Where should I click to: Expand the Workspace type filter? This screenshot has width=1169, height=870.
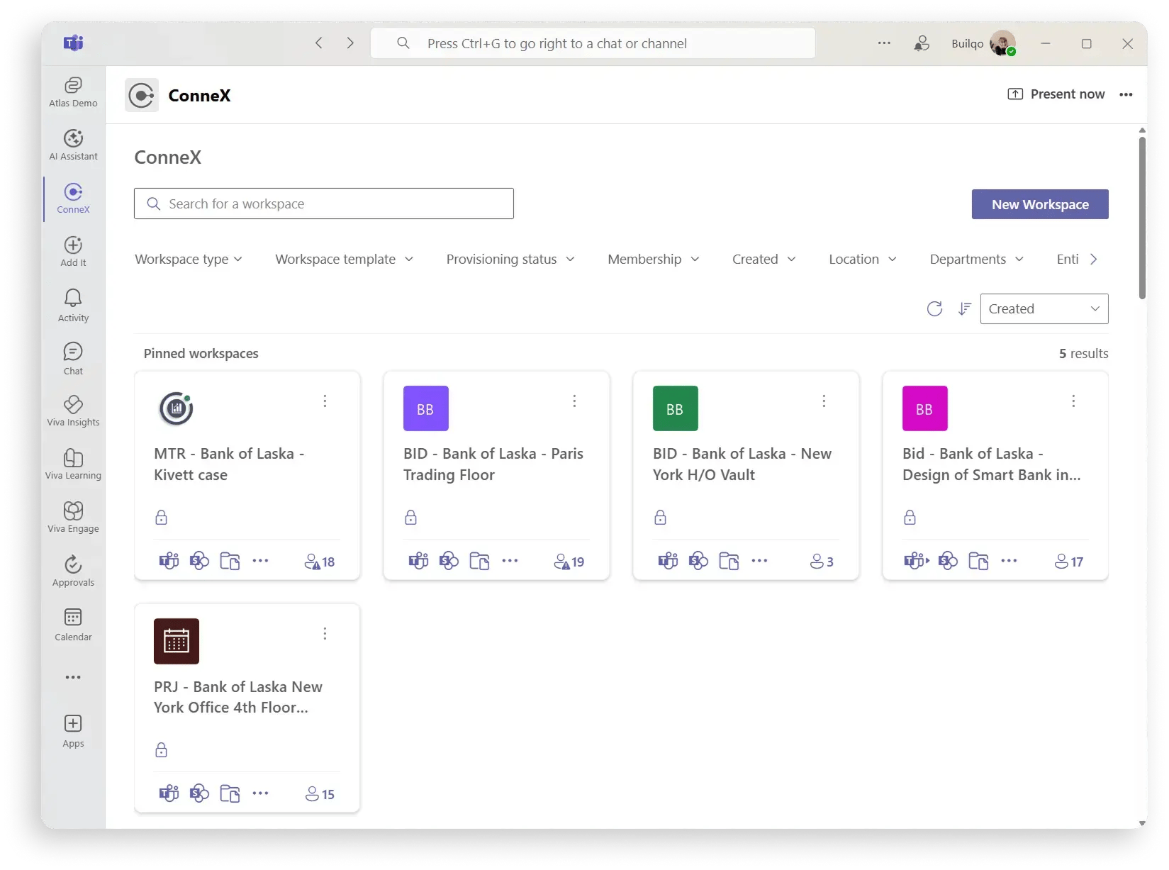[188, 259]
